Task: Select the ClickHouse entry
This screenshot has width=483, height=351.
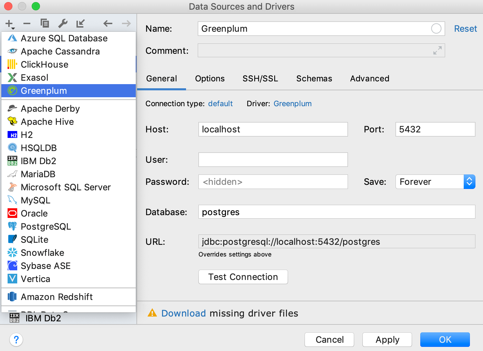Action: click(x=69, y=64)
